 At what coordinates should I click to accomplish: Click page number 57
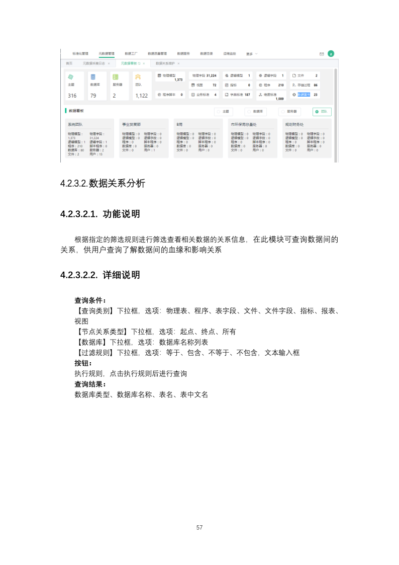pos(199,528)
